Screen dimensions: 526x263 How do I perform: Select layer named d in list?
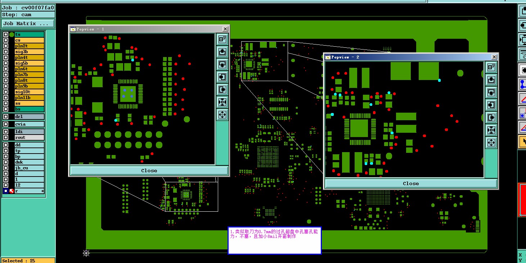pyautogui.click(x=30, y=174)
